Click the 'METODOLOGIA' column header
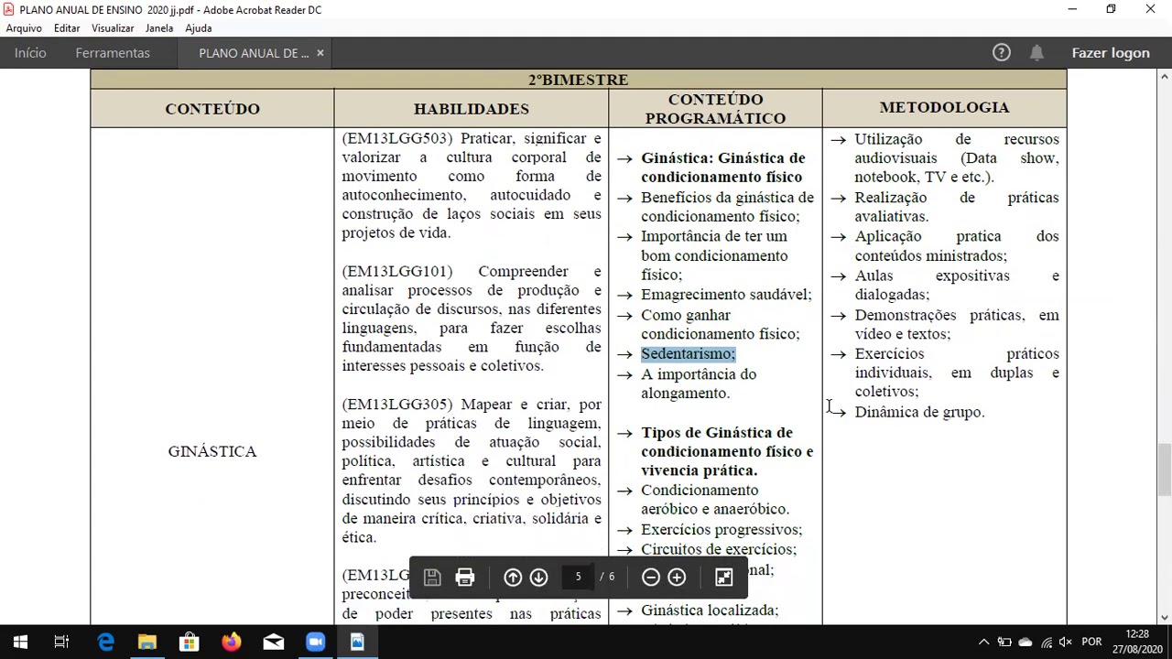This screenshot has width=1172, height=659. click(944, 107)
